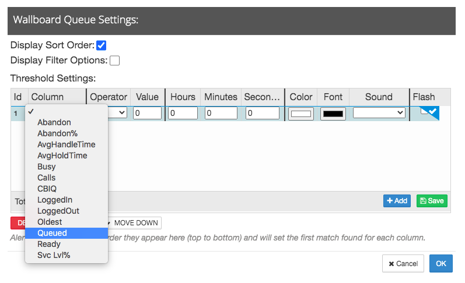Screen dimensions: 465x283
Task: Click the Minutes column header
Action: coord(221,97)
